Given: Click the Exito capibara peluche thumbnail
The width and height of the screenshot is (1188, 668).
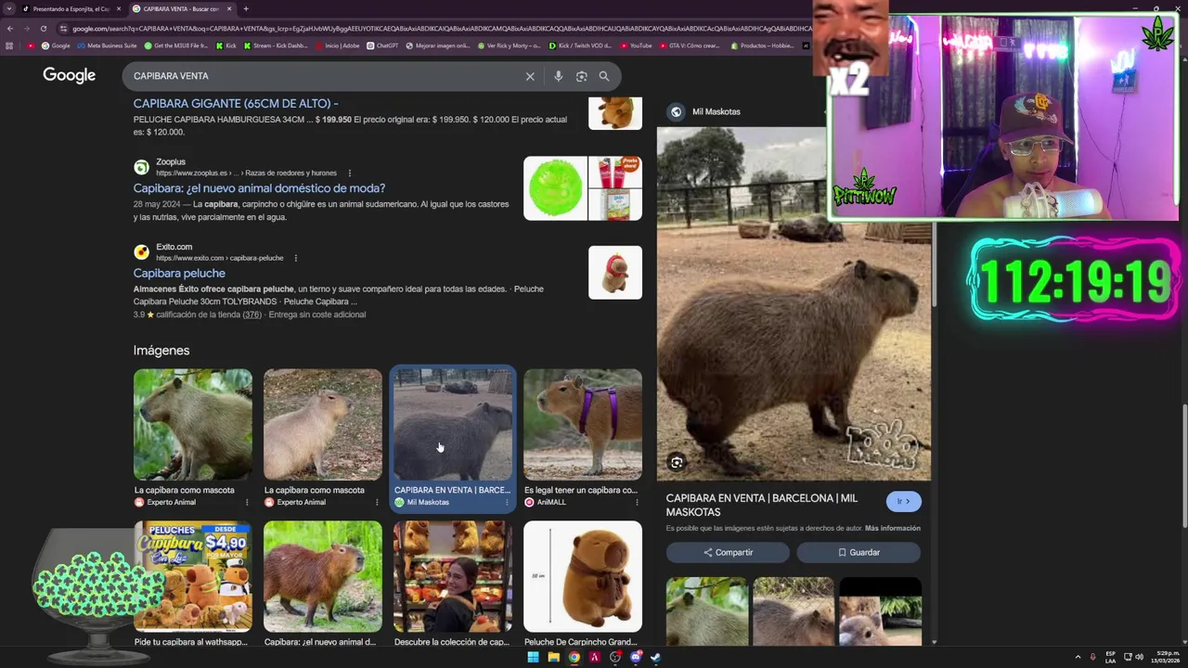Looking at the screenshot, I should [615, 273].
